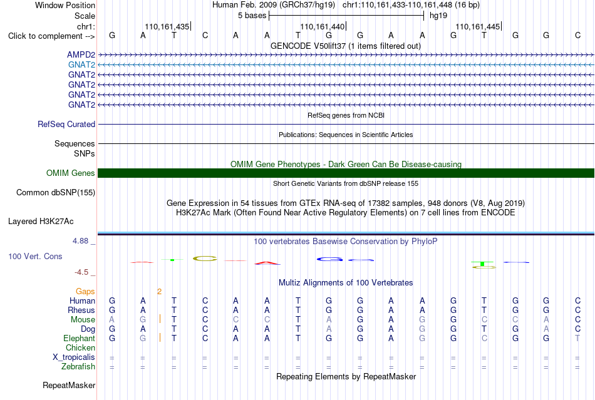Select the Mouse alignment row label
This screenshot has width=595, height=400.
point(83,320)
